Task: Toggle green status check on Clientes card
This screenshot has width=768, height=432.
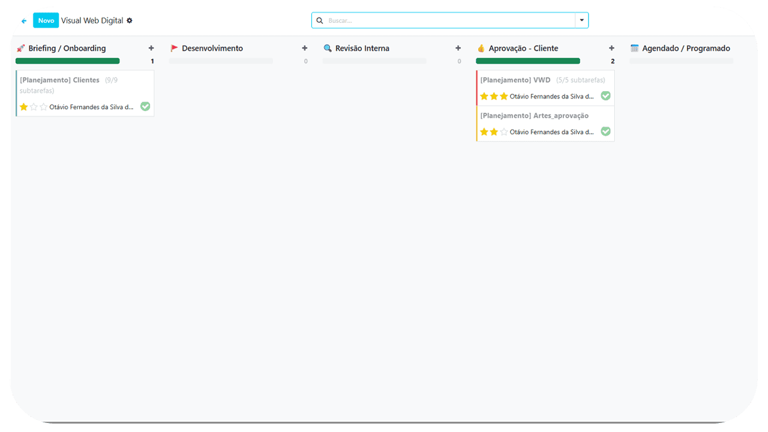Action: pos(145,106)
